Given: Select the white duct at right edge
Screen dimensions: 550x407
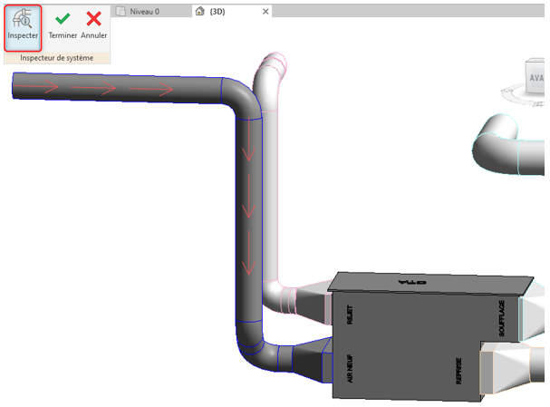Looking at the screenshot, I should pyautogui.click(x=507, y=141).
